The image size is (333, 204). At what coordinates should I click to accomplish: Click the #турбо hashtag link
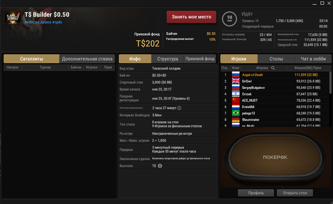[x=57, y=22]
